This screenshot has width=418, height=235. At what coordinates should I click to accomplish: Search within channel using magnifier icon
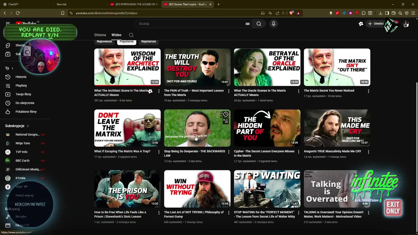coord(131,35)
